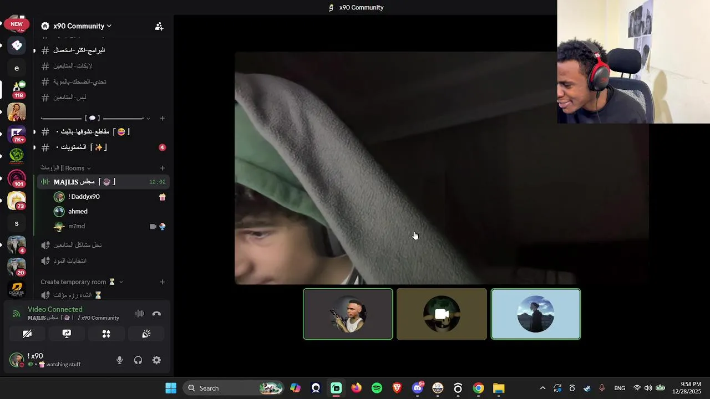The width and height of the screenshot is (710, 399).
Task: Open the server with the 118 badge
Action: tap(17, 89)
